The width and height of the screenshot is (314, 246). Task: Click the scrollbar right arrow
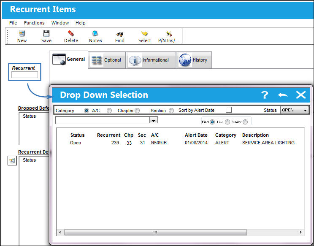pos(301,232)
